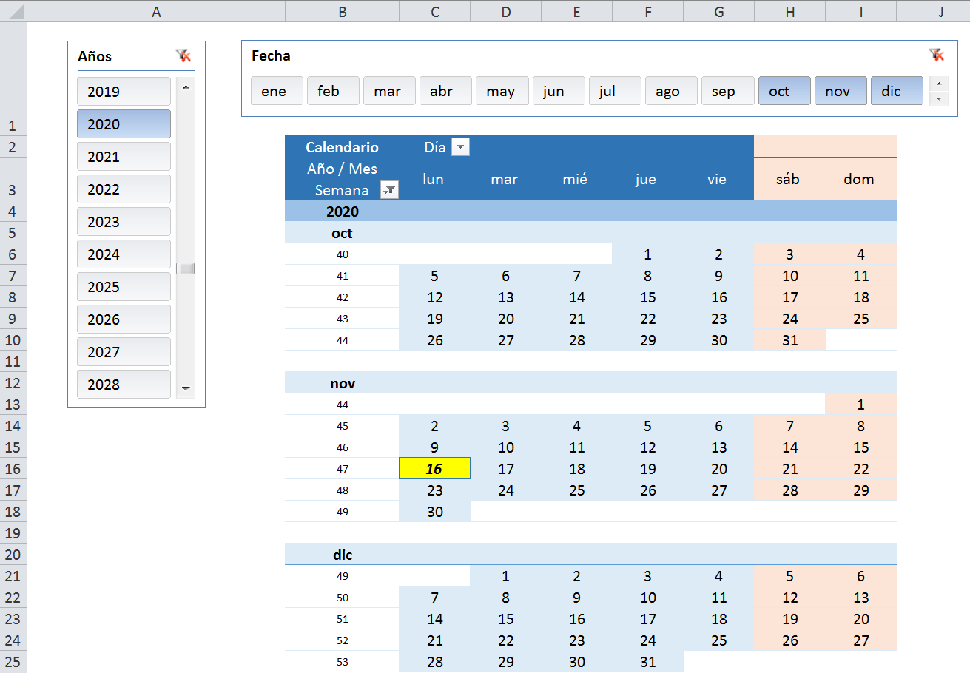Screen dimensions: 970x673
Task: Click the down arrow of Años slicer scrollbar
Action: 186,388
